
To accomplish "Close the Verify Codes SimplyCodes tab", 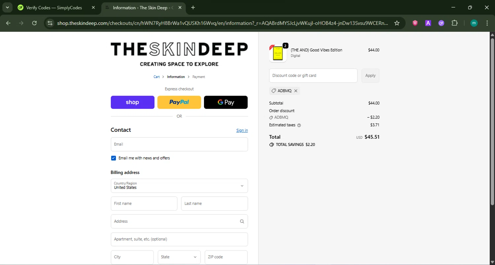I will pos(93,8).
